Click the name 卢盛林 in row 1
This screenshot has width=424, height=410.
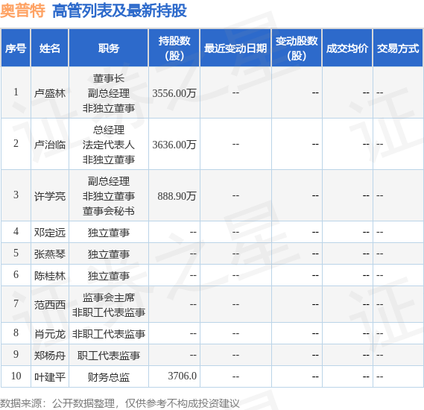pos(50,93)
